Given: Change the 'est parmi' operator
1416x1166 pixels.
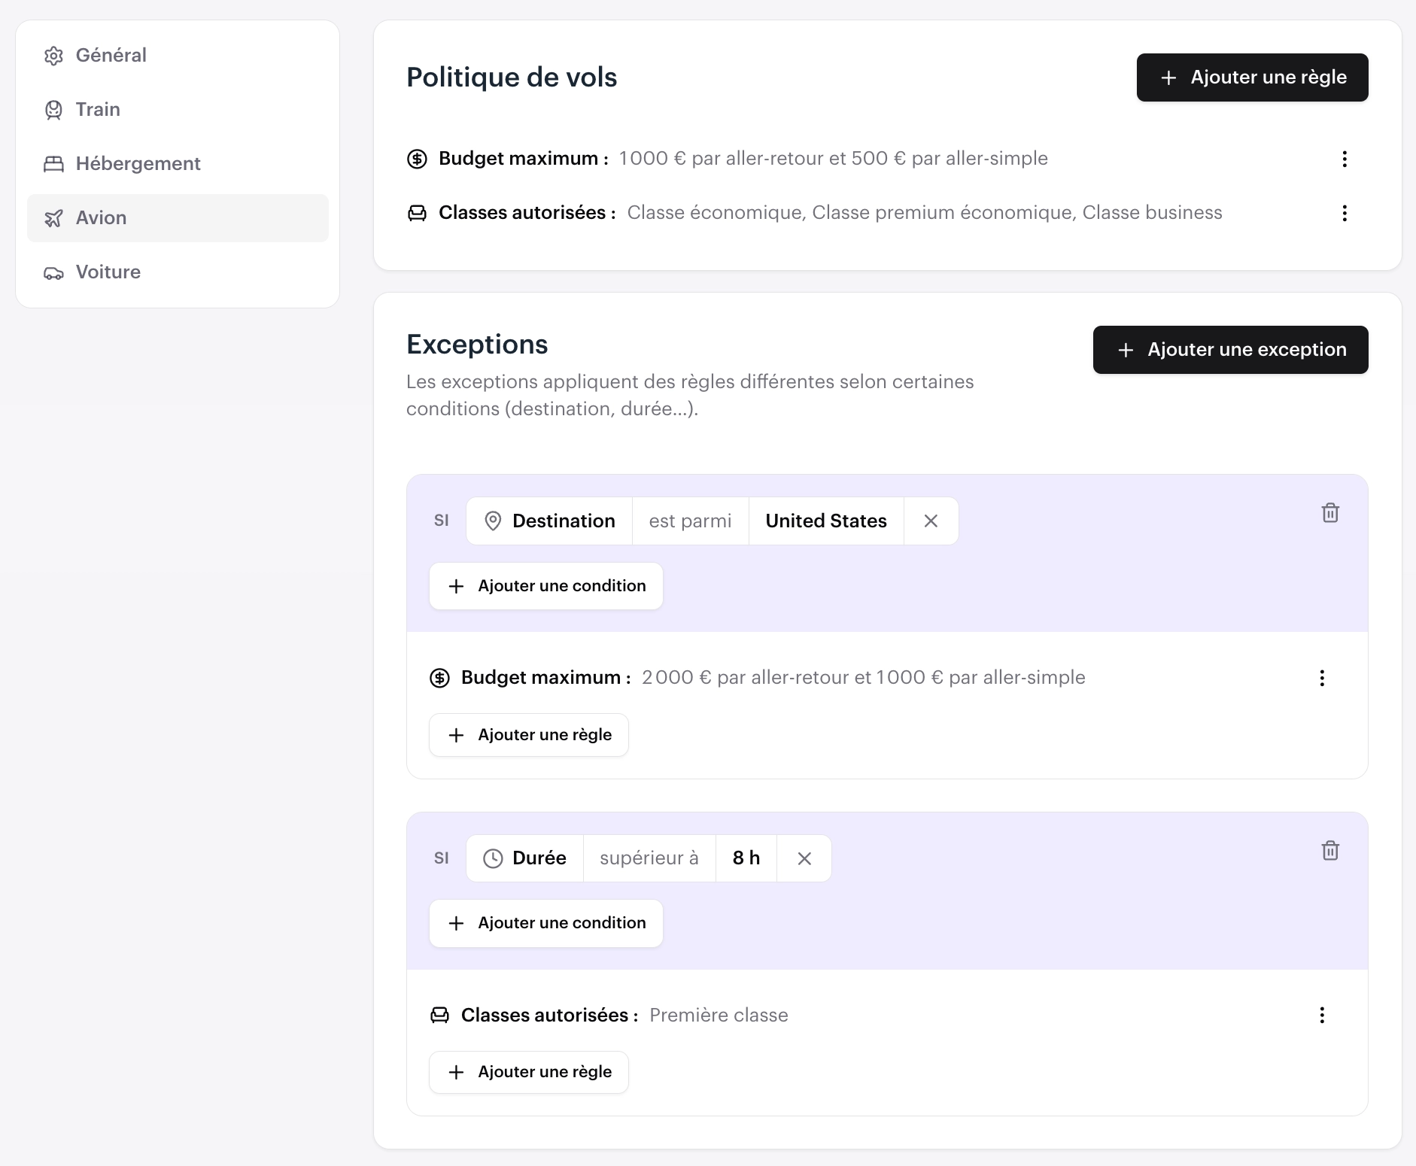Looking at the screenshot, I should click(x=691, y=521).
